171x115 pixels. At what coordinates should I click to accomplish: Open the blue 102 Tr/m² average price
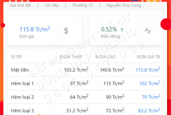click(150, 83)
